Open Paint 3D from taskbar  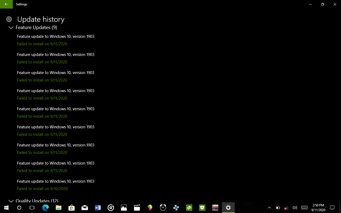click(150, 208)
